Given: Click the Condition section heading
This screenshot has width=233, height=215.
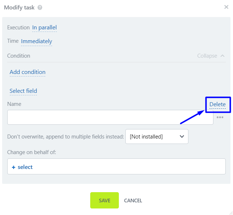Looking at the screenshot, I should click(x=19, y=56).
